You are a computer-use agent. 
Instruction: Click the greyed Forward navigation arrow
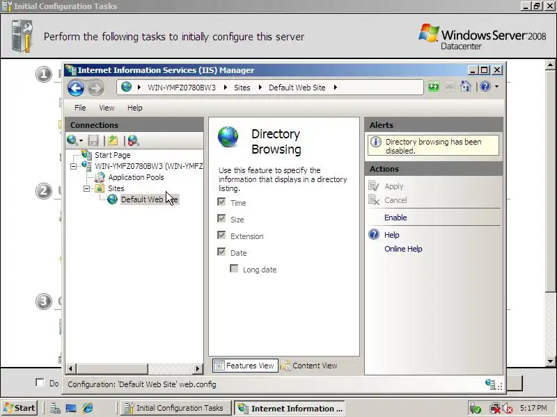click(96, 88)
